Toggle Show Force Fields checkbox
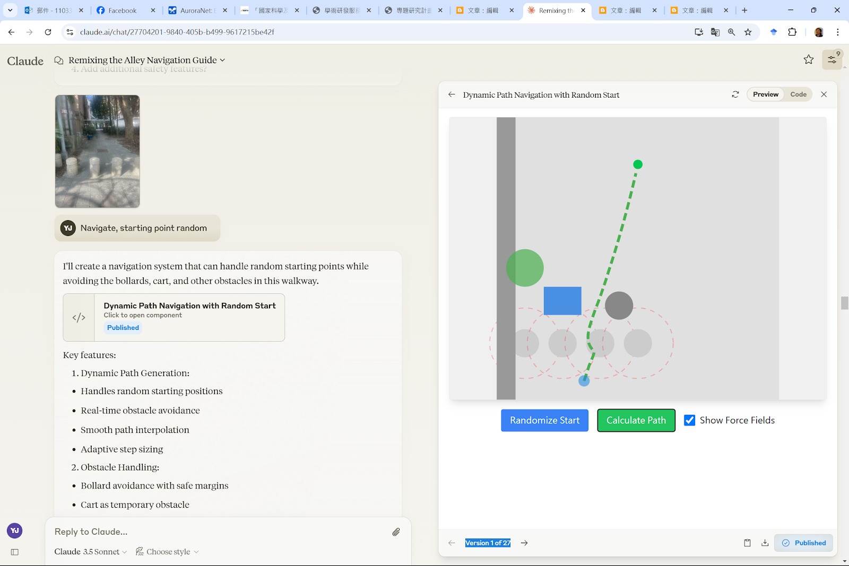Screen dimensions: 849x566 689,420
